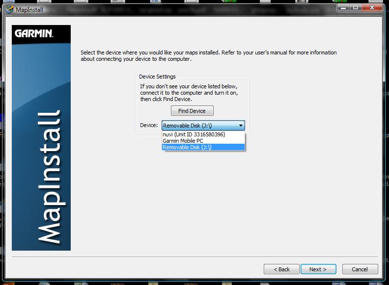Proceed by clicking Next >
389x285 pixels.
point(318,269)
